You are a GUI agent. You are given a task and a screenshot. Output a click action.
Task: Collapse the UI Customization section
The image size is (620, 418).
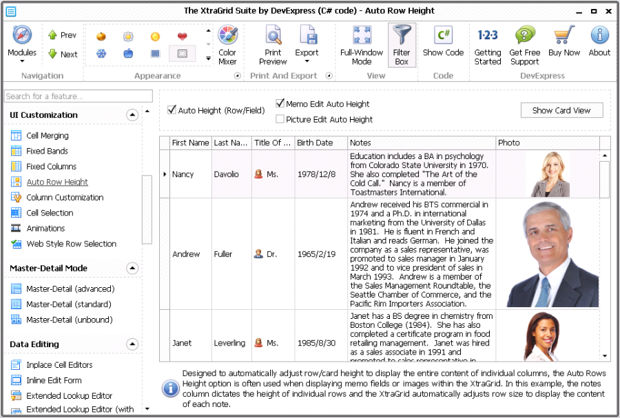(132, 115)
